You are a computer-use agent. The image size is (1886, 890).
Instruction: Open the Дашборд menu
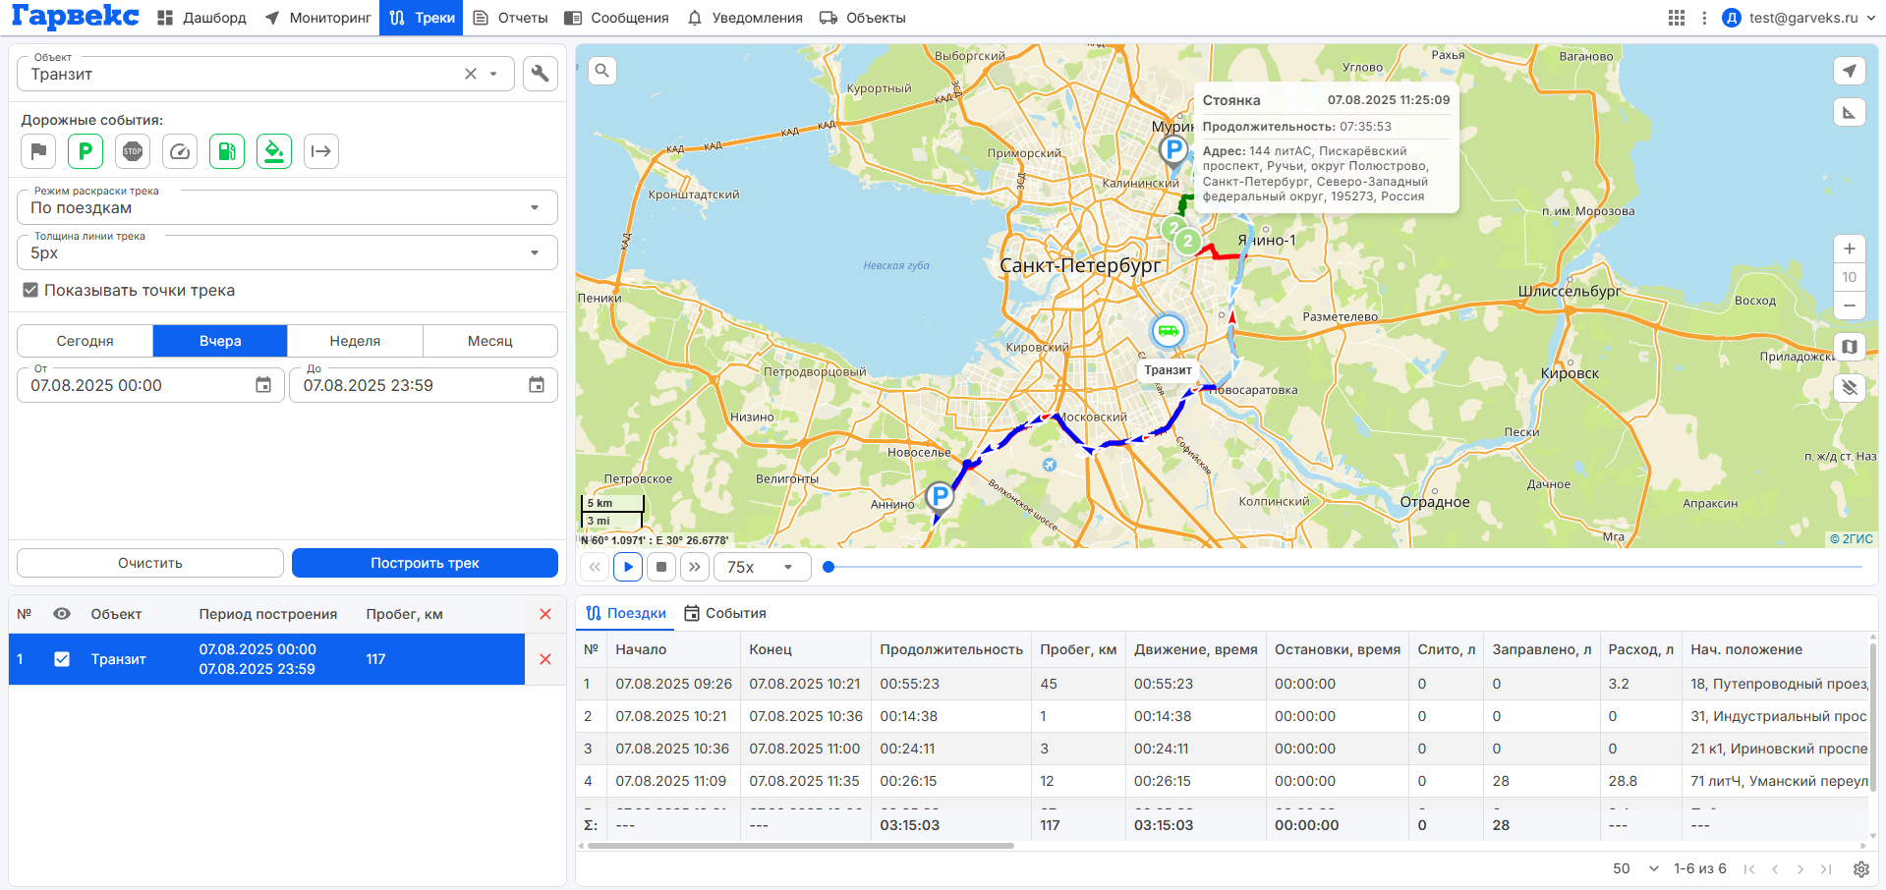[x=201, y=18]
